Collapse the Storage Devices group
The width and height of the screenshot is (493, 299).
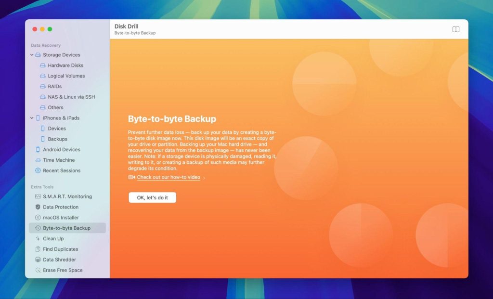tap(32, 54)
